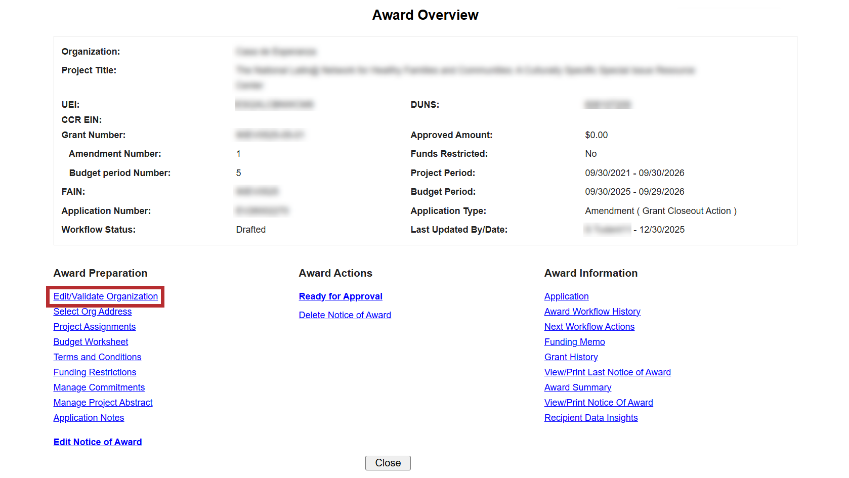Click View/Print Last Notice of Award
The image size is (849, 478).
point(607,372)
